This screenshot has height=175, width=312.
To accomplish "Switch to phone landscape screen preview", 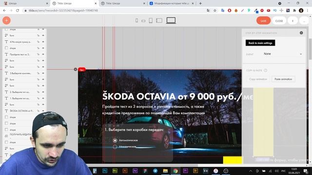I will 143,21.
